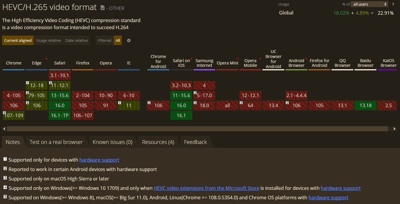The height and width of the screenshot is (204, 400).
Task: Click Samsung Internet column header
Action: click(204, 63)
